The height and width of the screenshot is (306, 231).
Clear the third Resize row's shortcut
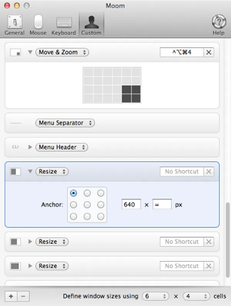pyautogui.click(x=209, y=266)
